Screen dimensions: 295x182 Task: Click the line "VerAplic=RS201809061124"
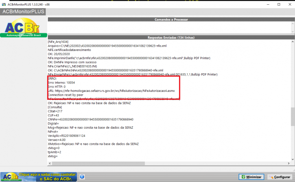coord(66,136)
